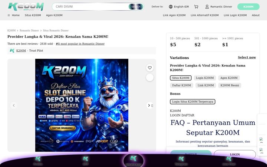Image resolution: width=267 pixels, height=167 pixels.
Task: Select the Agen K200M variation
Action: [229, 78]
